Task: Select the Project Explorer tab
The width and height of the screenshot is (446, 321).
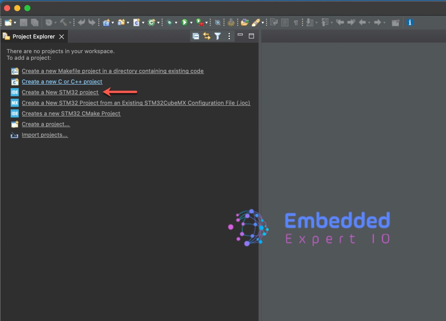Action: pos(33,36)
